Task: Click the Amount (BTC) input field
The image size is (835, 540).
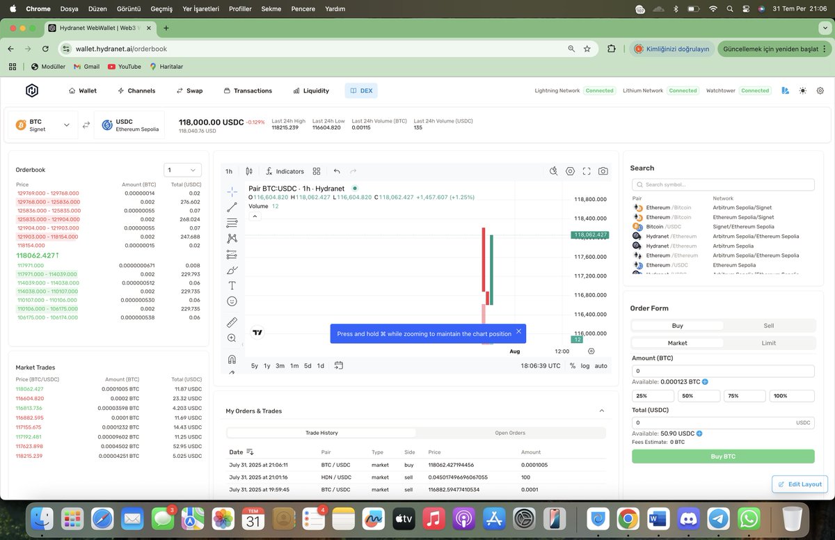Action: pos(723,371)
